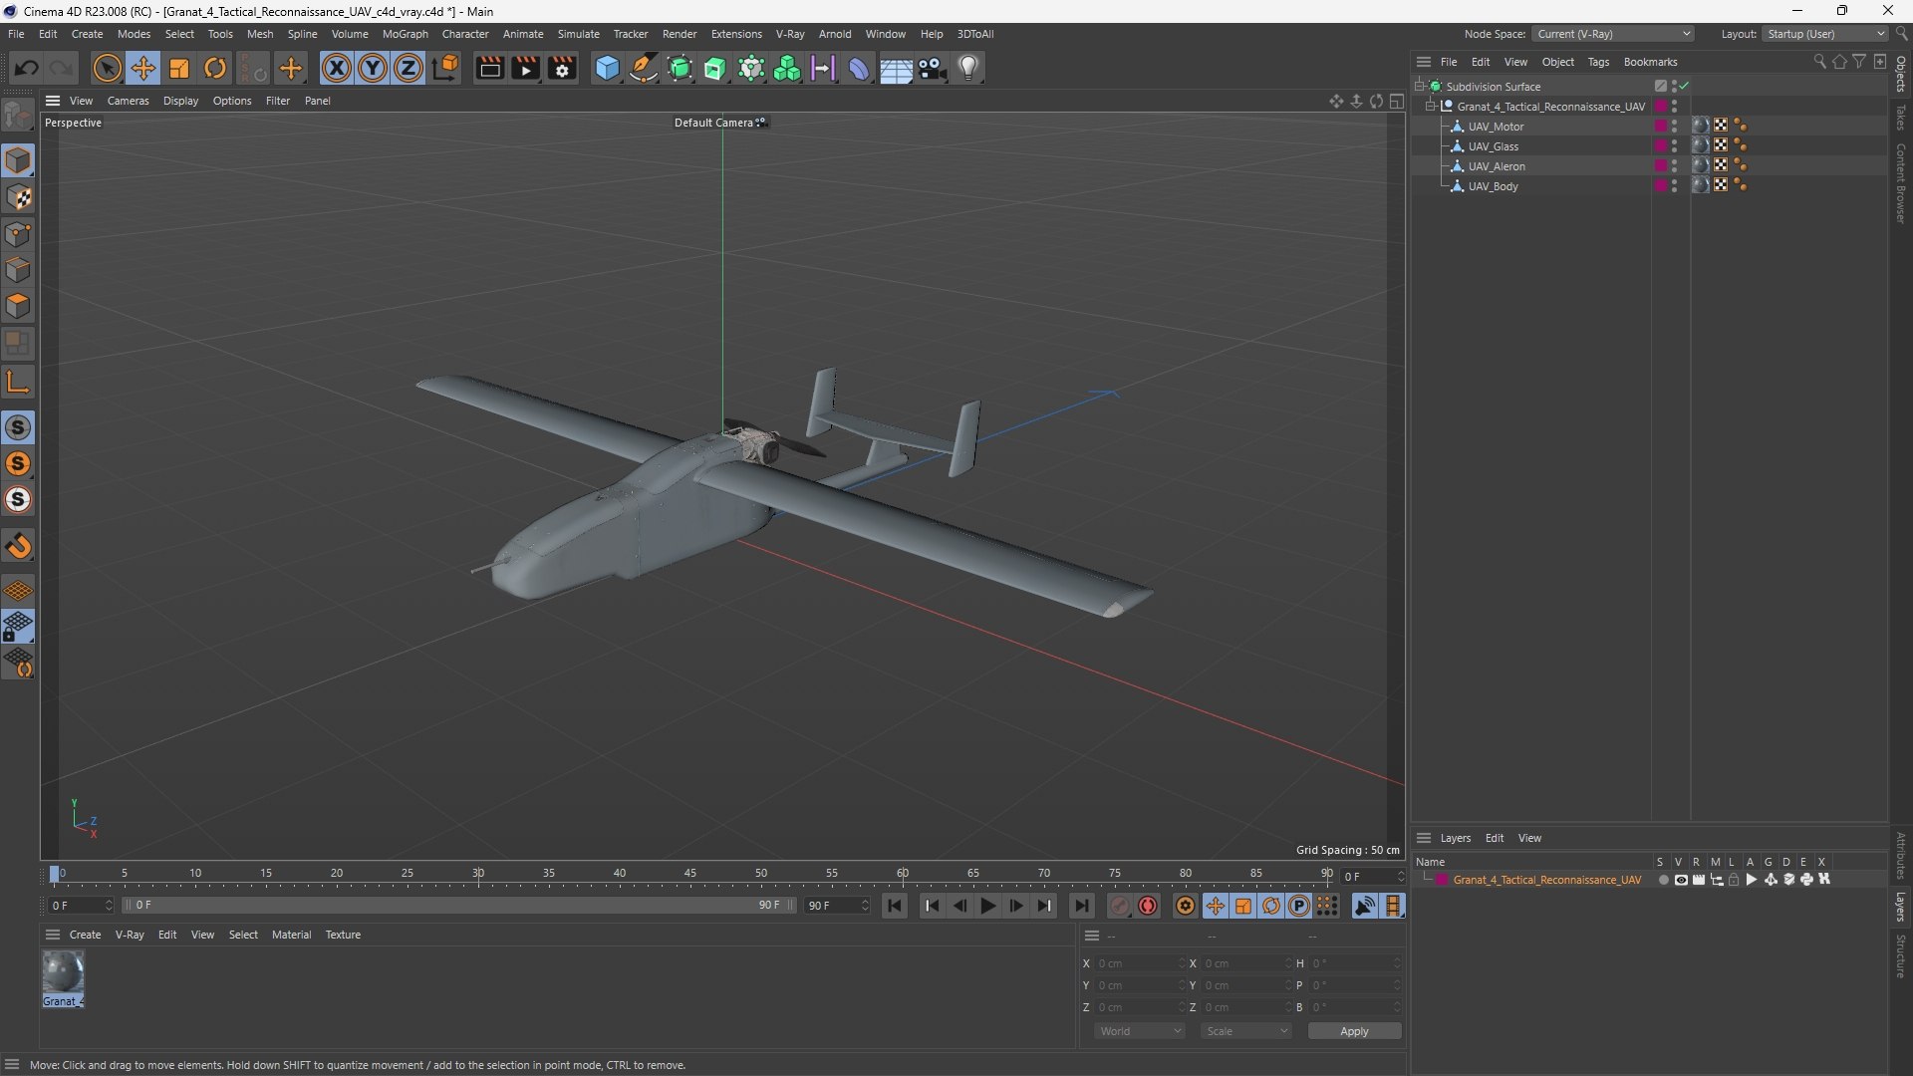The width and height of the screenshot is (1913, 1076).
Task: Add a Cube primitive object
Action: pos(607,69)
